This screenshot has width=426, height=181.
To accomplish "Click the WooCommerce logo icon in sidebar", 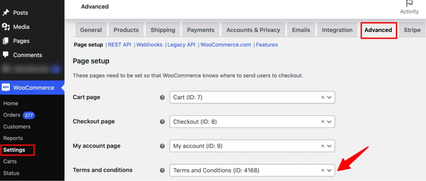I will tap(6, 87).
